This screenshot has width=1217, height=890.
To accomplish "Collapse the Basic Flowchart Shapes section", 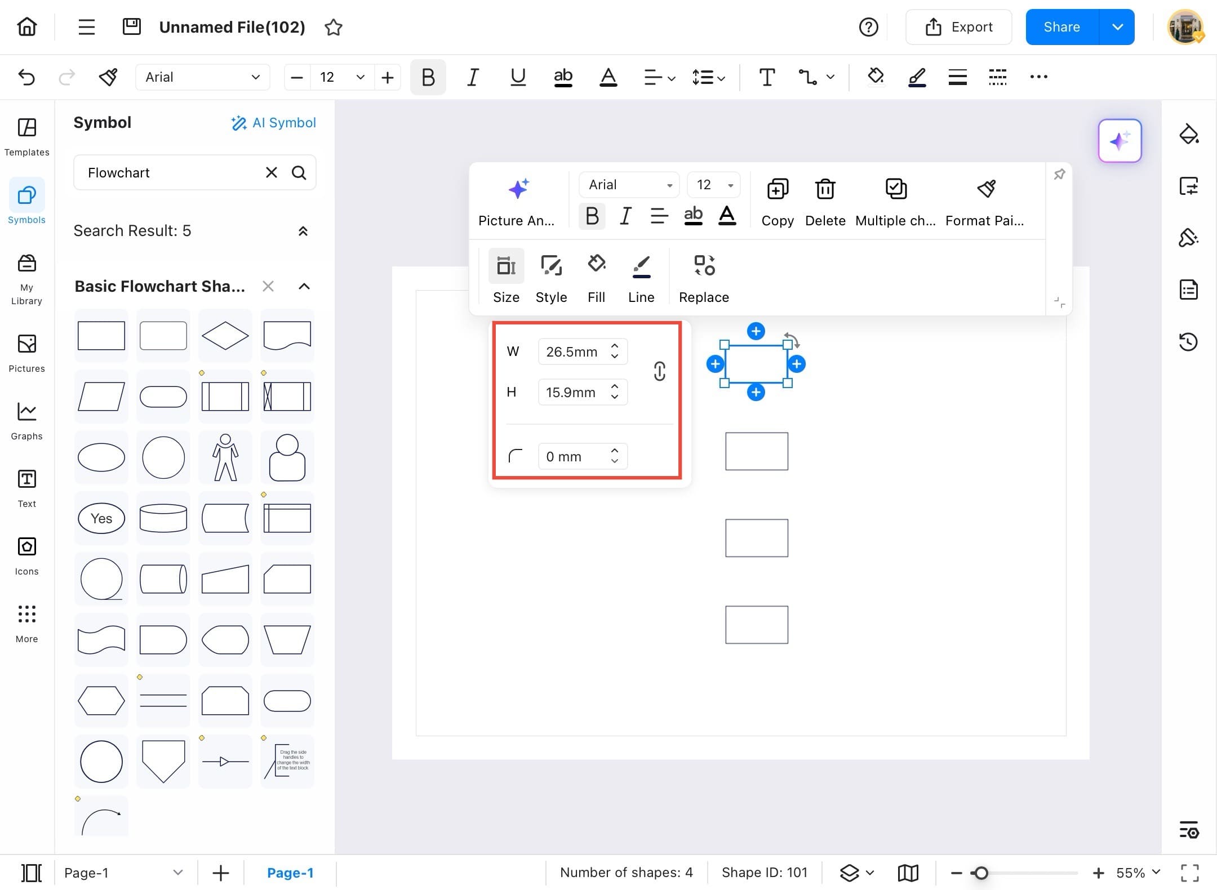I will point(304,286).
